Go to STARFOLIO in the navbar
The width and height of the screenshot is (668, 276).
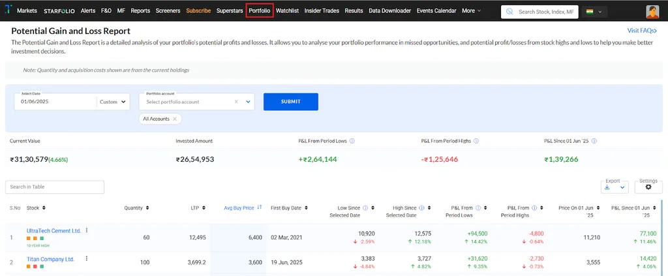[x=59, y=11]
